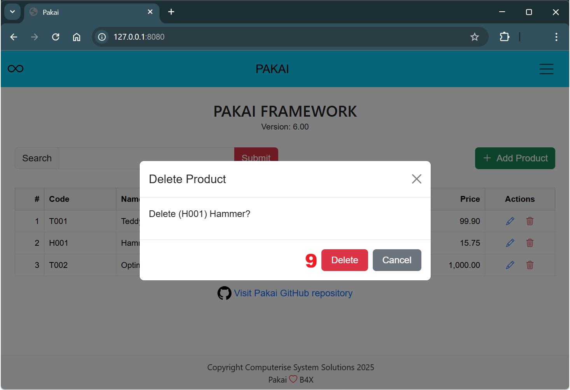This screenshot has width=570, height=390.
Task: Confirm deletion with the red Delete button
Action: (344, 260)
